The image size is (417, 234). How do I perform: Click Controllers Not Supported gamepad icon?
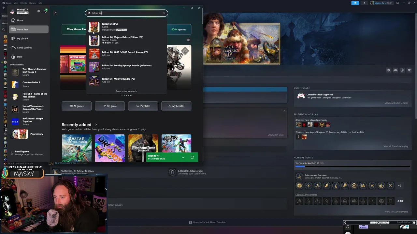point(301,96)
